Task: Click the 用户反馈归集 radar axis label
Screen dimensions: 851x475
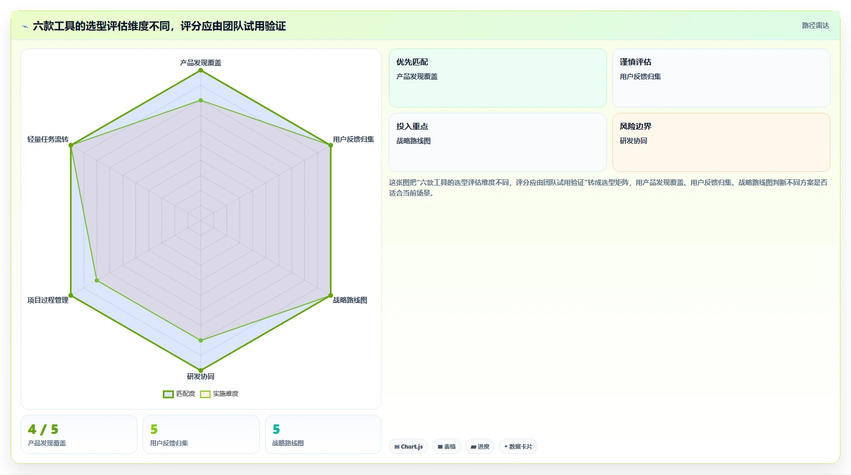Action: point(354,139)
